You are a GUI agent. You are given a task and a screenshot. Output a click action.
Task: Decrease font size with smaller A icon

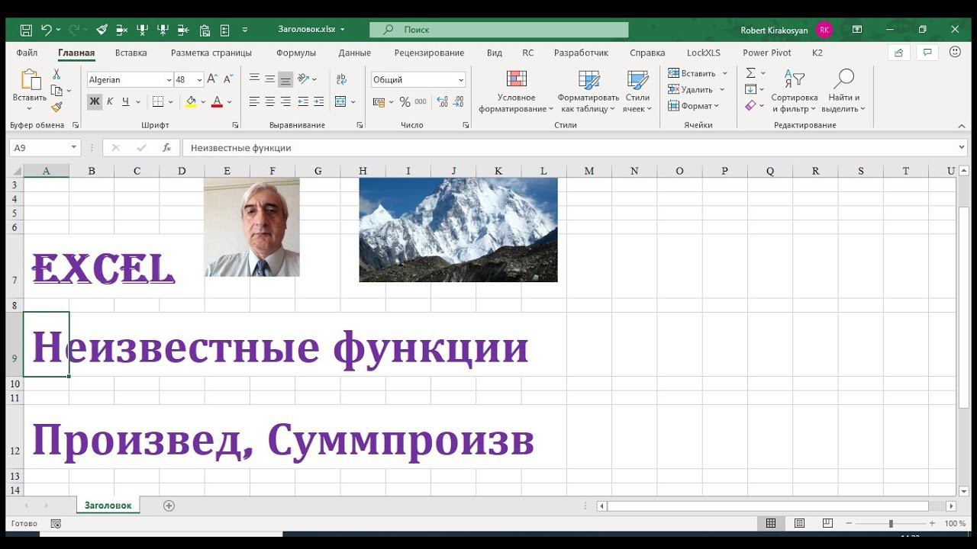(227, 79)
